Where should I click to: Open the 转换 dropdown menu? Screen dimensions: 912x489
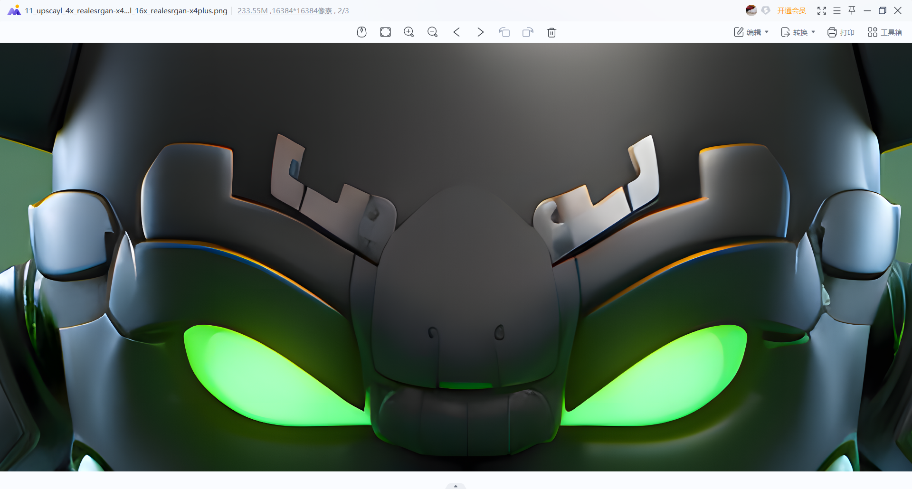[x=798, y=32]
